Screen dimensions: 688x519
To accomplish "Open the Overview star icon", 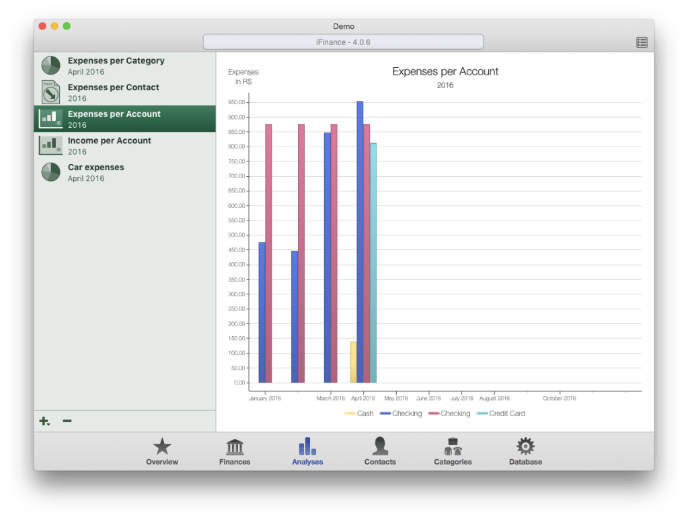I will [x=162, y=447].
